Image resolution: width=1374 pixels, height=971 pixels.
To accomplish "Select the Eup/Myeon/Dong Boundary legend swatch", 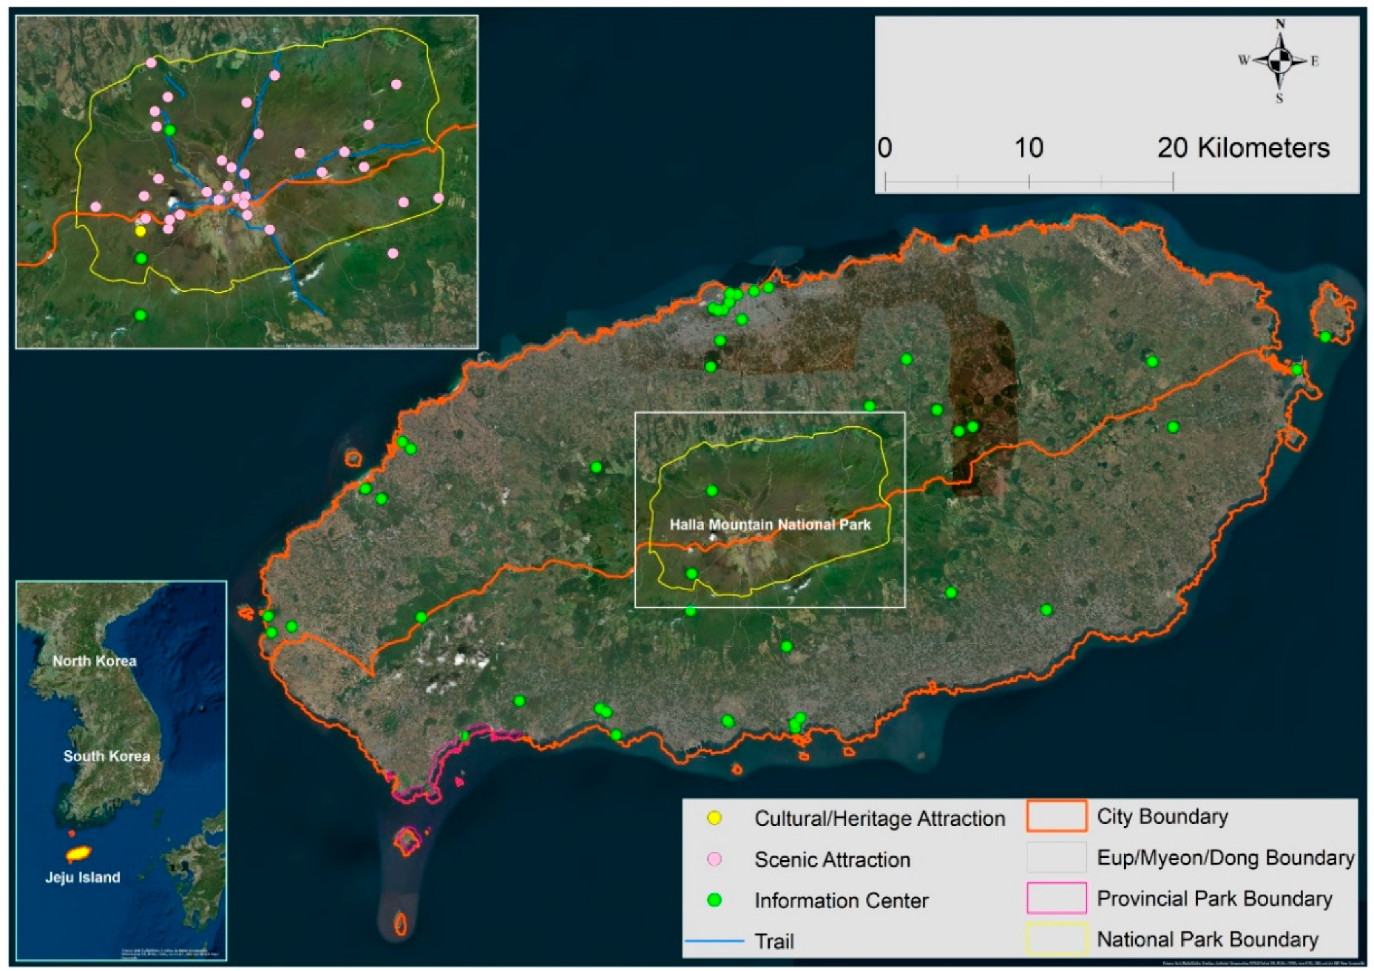I will coord(1056,858).
